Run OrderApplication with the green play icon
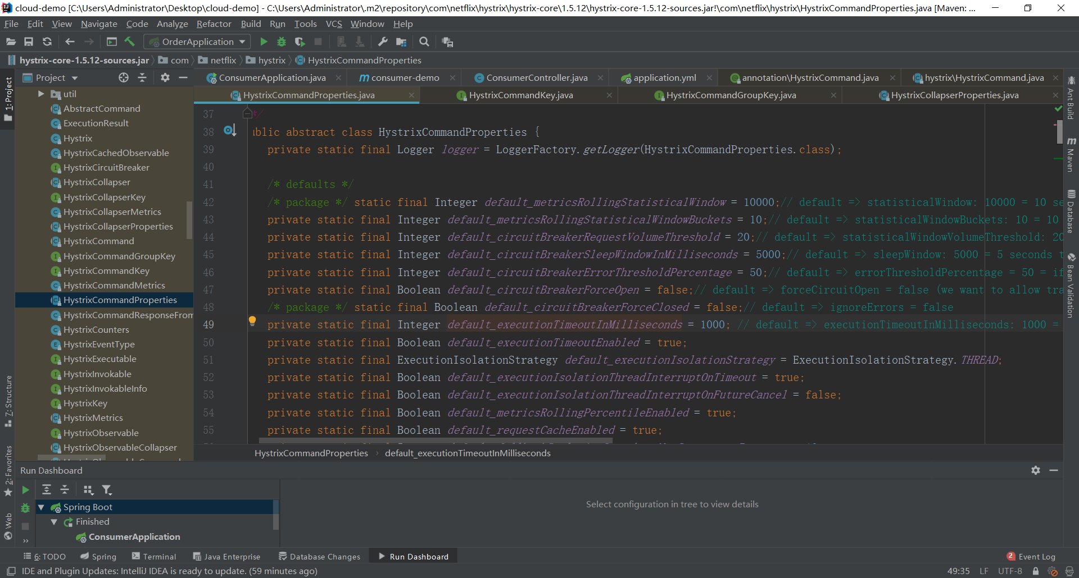This screenshot has height=578, width=1079. pyautogui.click(x=264, y=42)
